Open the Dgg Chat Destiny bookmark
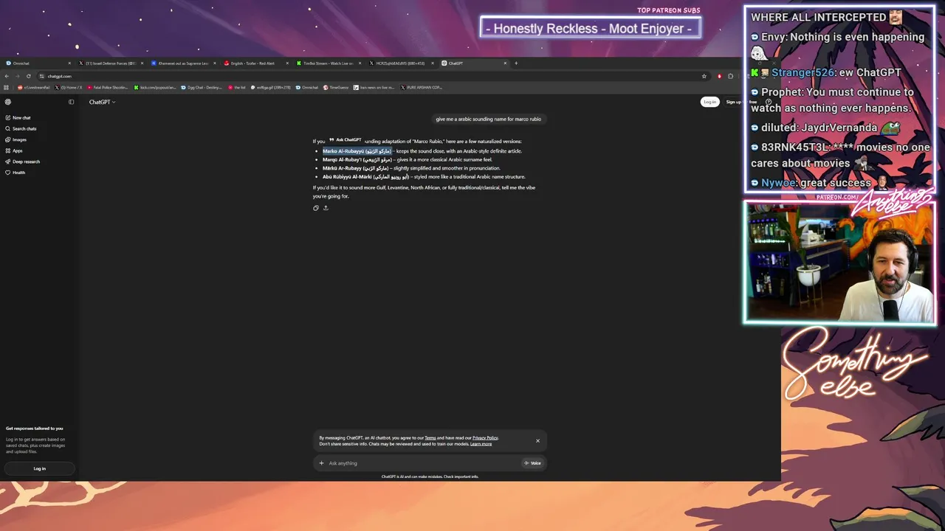945x531 pixels. click(202, 88)
